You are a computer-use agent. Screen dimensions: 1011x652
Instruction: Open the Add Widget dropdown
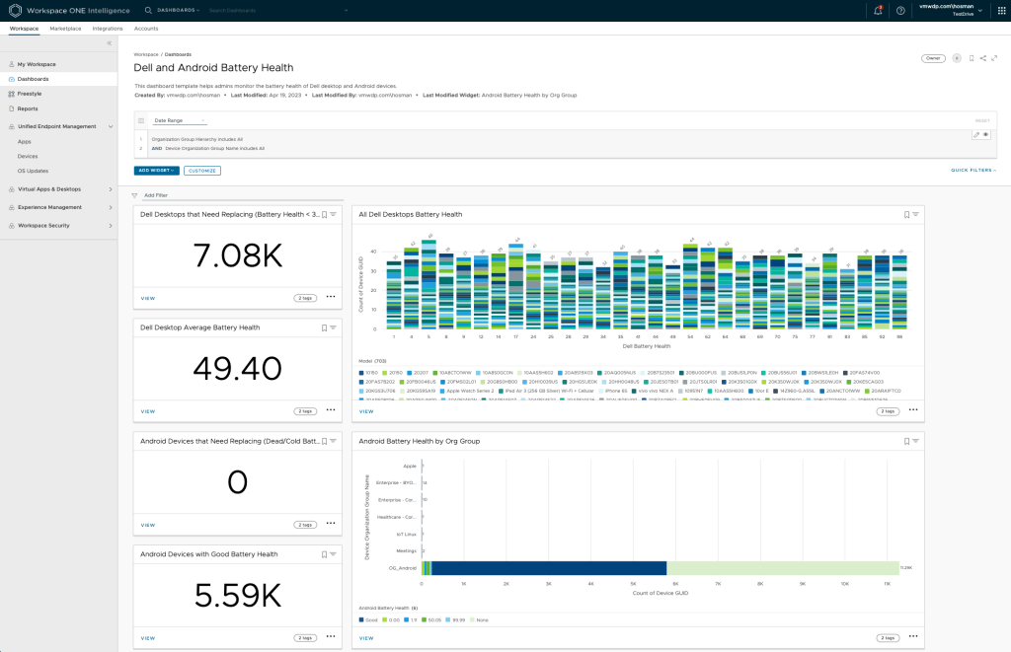point(156,171)
